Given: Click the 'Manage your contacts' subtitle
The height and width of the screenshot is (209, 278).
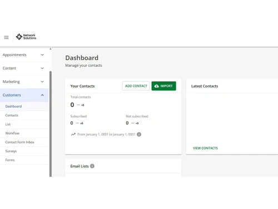Looking at the screenshot, I should click(x=83, y=65).
